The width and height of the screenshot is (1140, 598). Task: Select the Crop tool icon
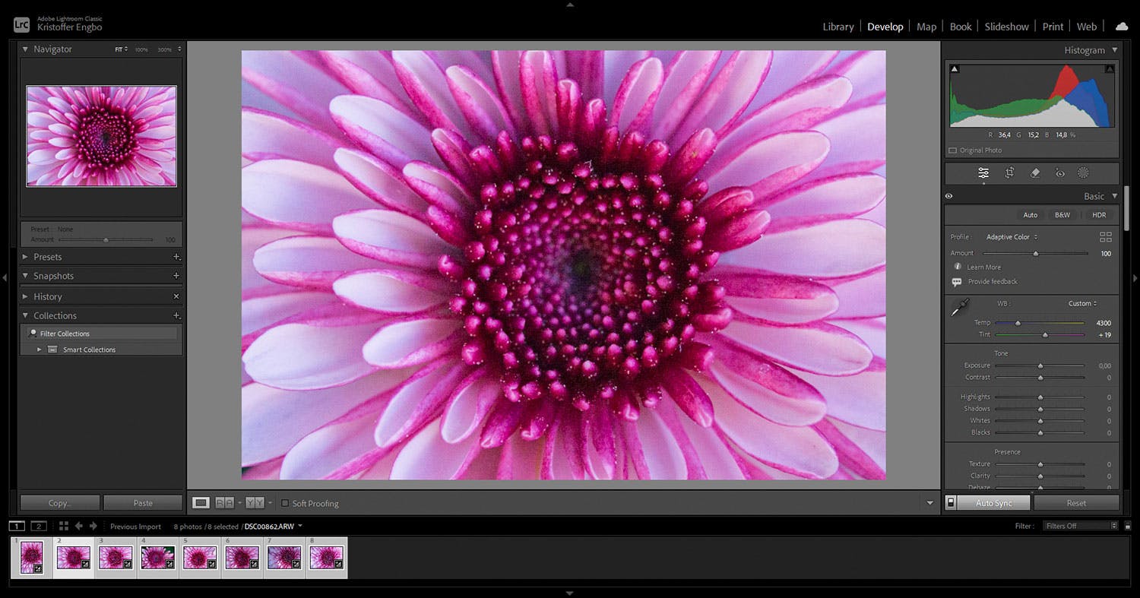[x=1009, y=173]
